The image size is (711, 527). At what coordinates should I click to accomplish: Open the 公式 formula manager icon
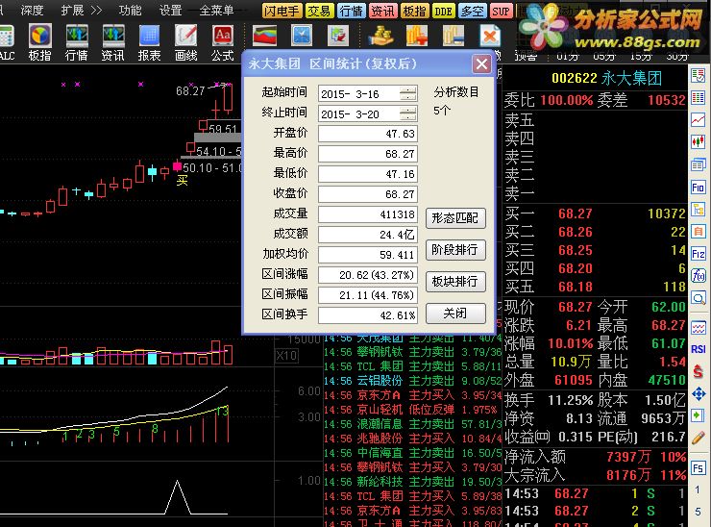click(x=223, y=36)
